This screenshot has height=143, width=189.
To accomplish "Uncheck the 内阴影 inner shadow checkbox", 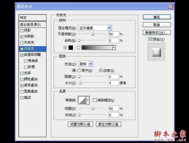I will click(x=22, y=37).
